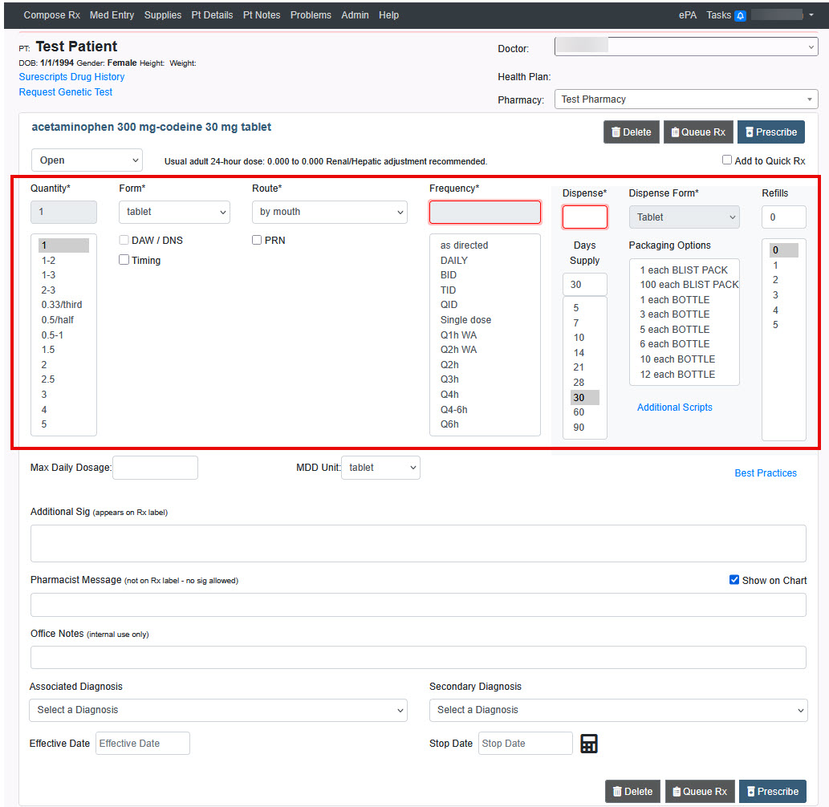The height and width of the screenshot is (807, 829).
Task: Click into the Max Daily Dosage field
Action: click(155, 468)
